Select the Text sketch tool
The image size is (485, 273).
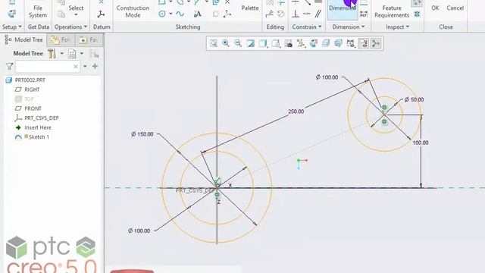click(x=197, y=14)
